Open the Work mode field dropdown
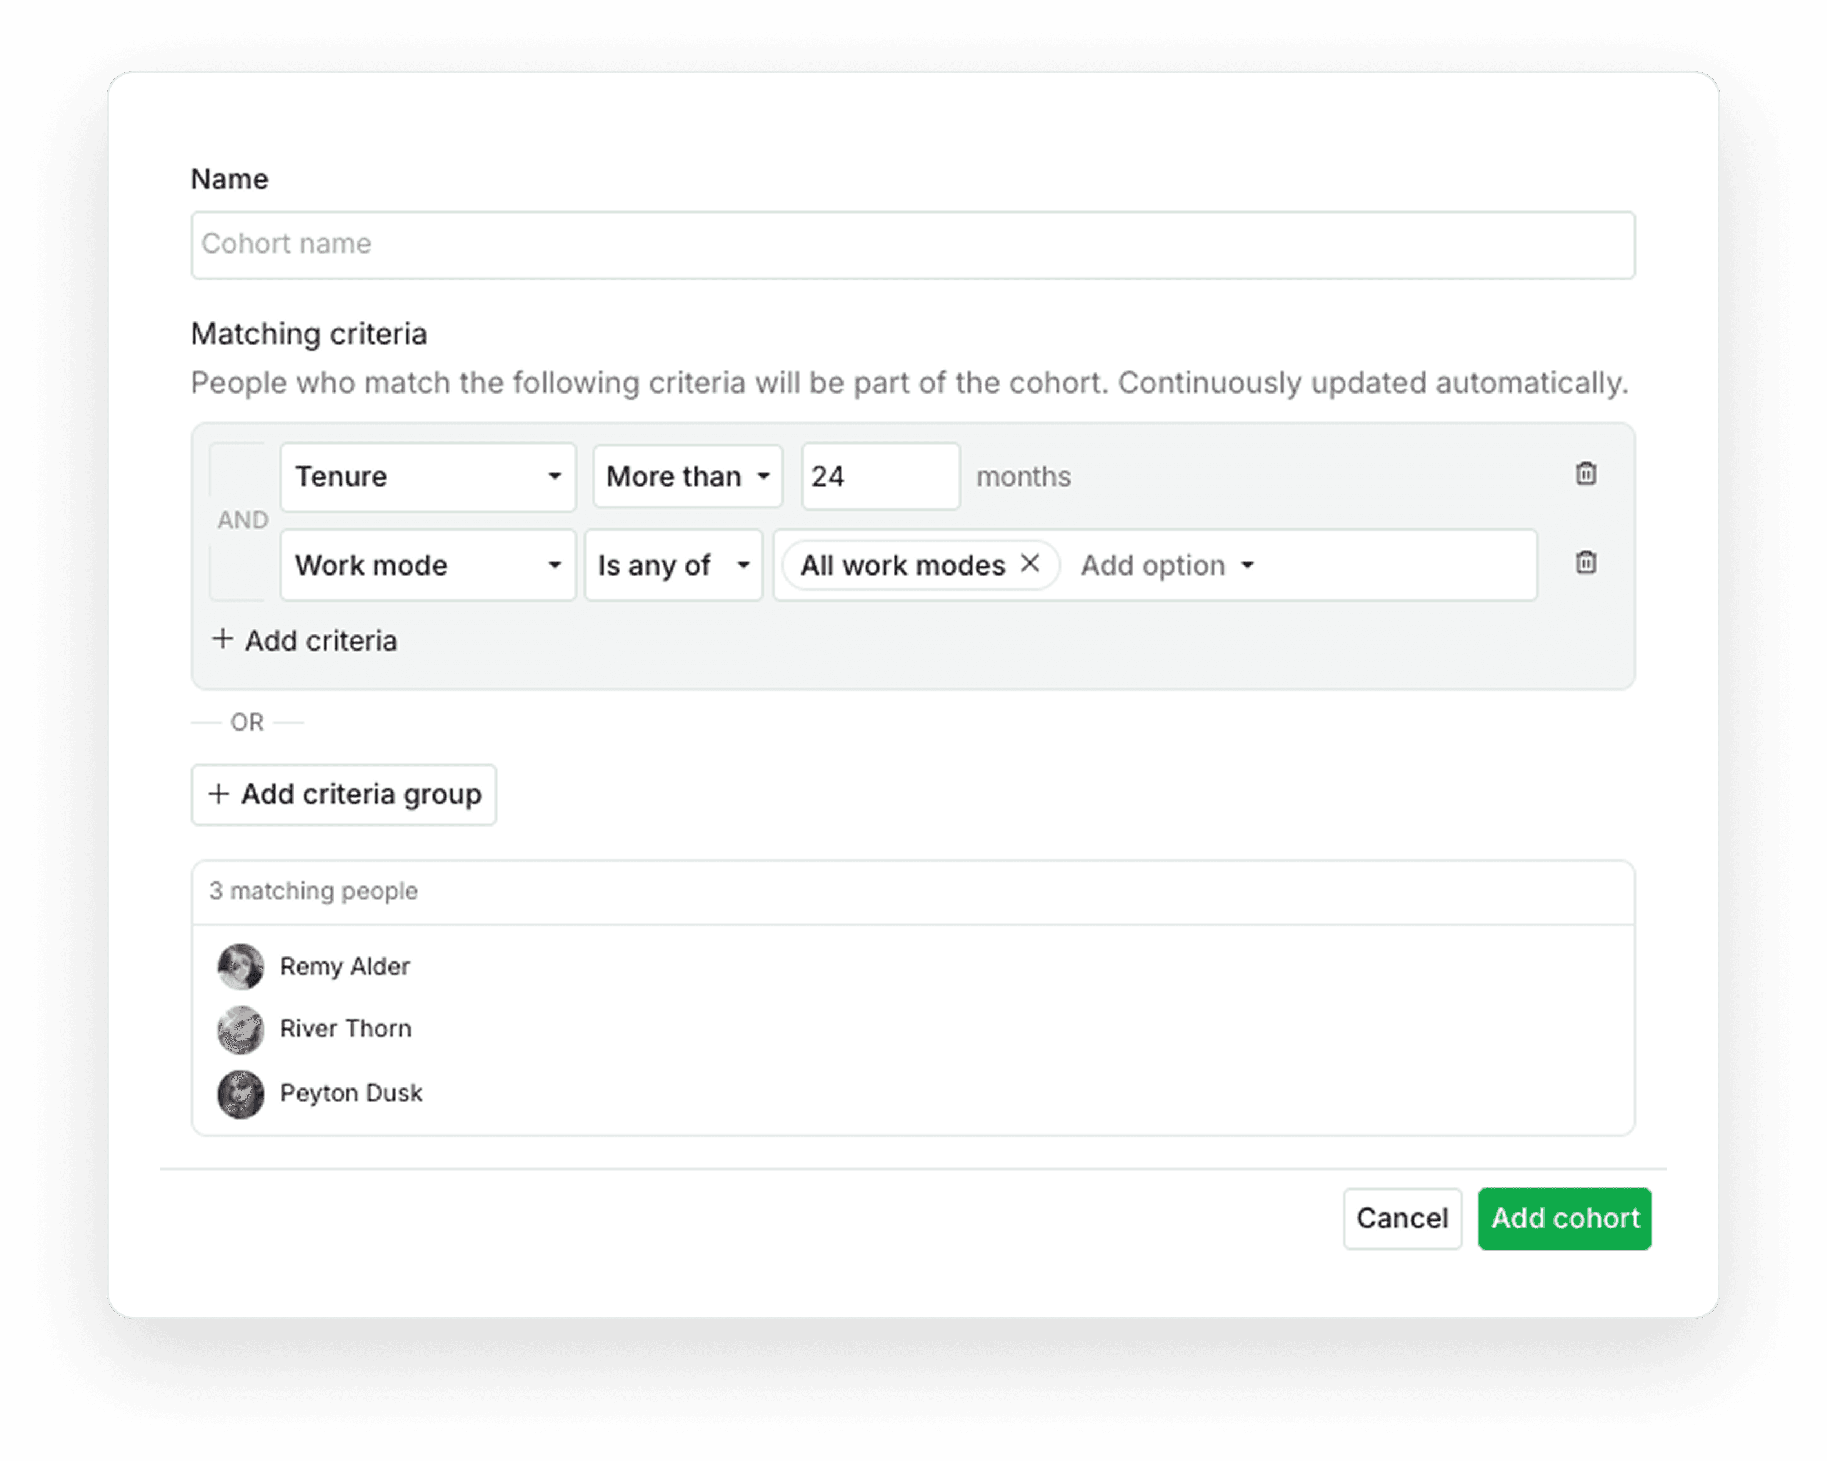This screenshot has width=1827, height=1461. 428,565
